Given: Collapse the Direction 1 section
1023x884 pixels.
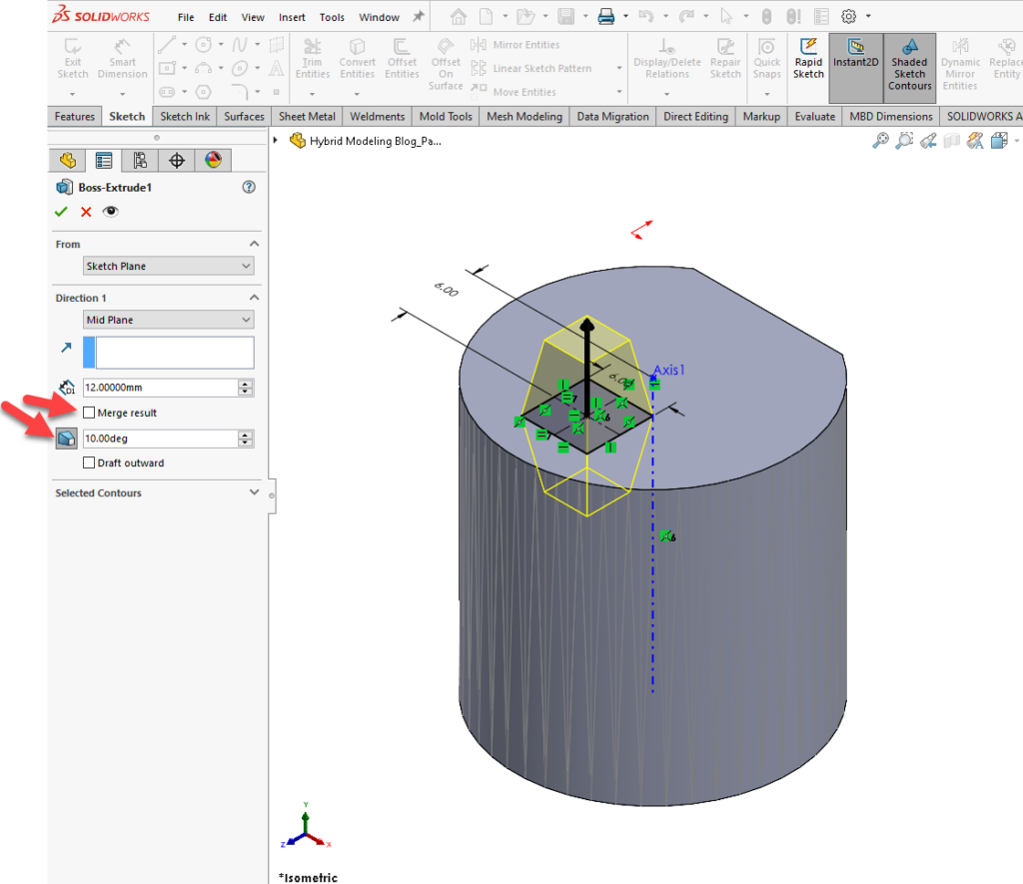Looking at the screenshot, I should [253, 297].
